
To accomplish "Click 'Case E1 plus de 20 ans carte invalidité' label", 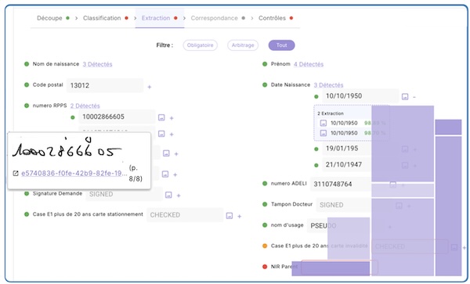I will (319, 246).
